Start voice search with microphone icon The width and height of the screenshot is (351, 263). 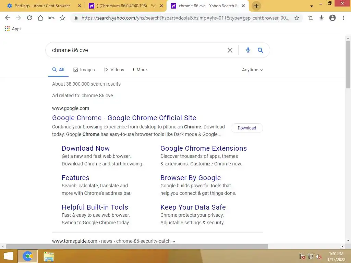(248, 50)
